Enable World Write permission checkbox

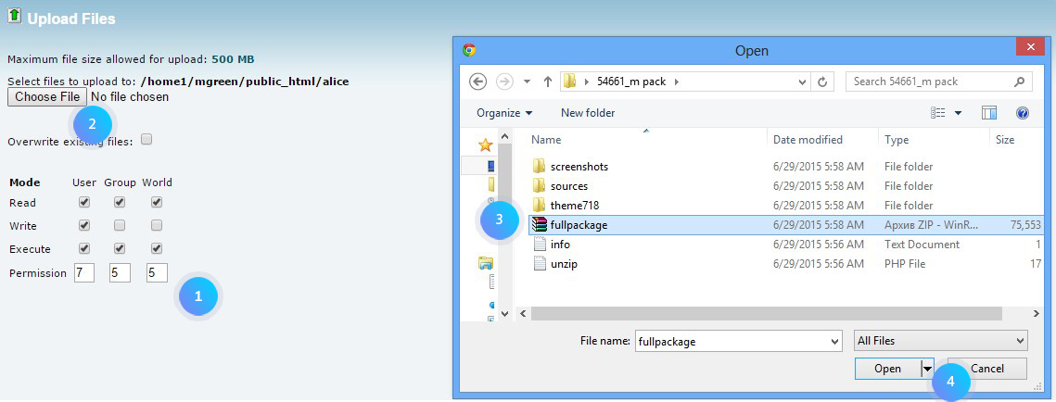point(157,225)
